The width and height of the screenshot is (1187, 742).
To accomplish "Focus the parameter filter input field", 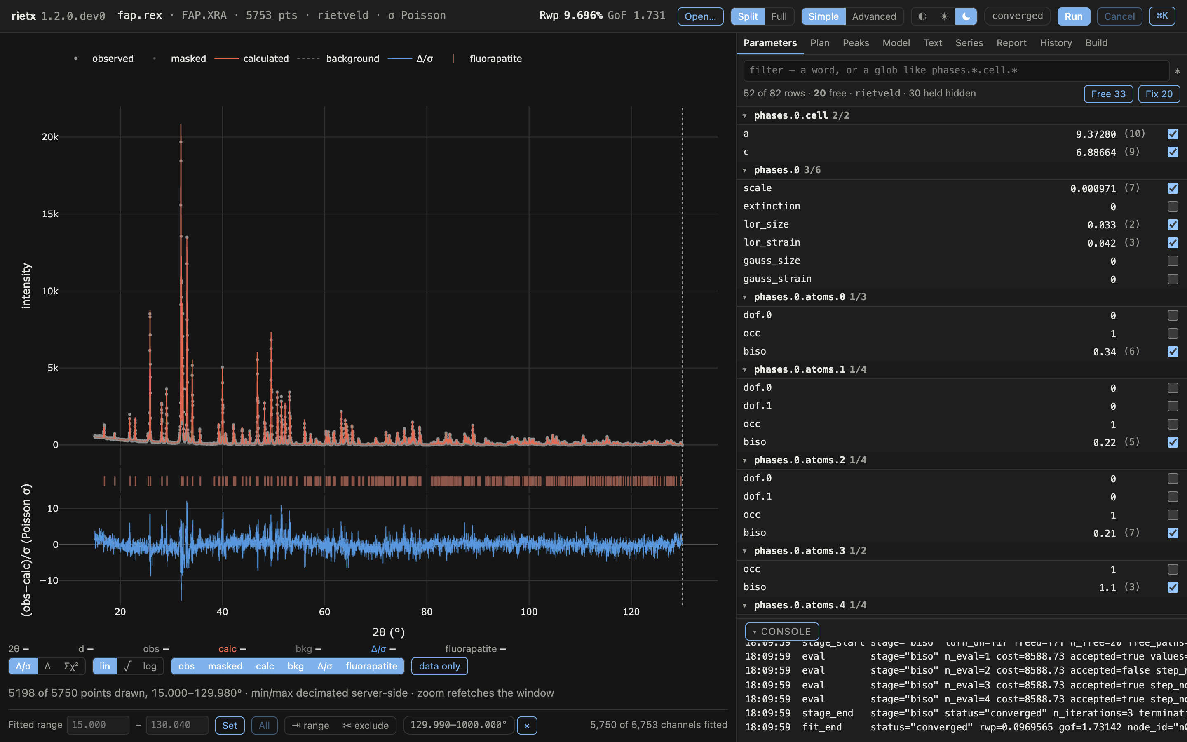I will tap(956, 70).
